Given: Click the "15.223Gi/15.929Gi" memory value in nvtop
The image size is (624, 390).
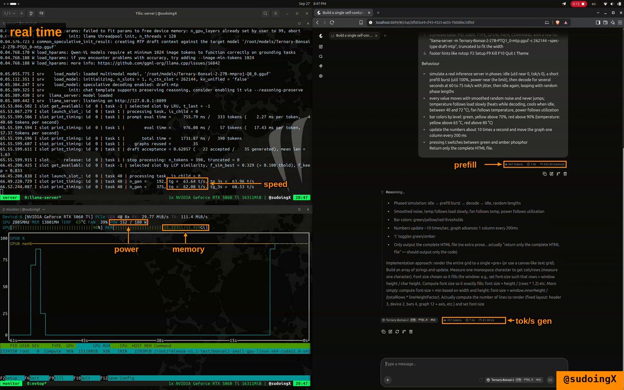Looking at the screenshot, I should pyautogui.click(x=186, y=227).
